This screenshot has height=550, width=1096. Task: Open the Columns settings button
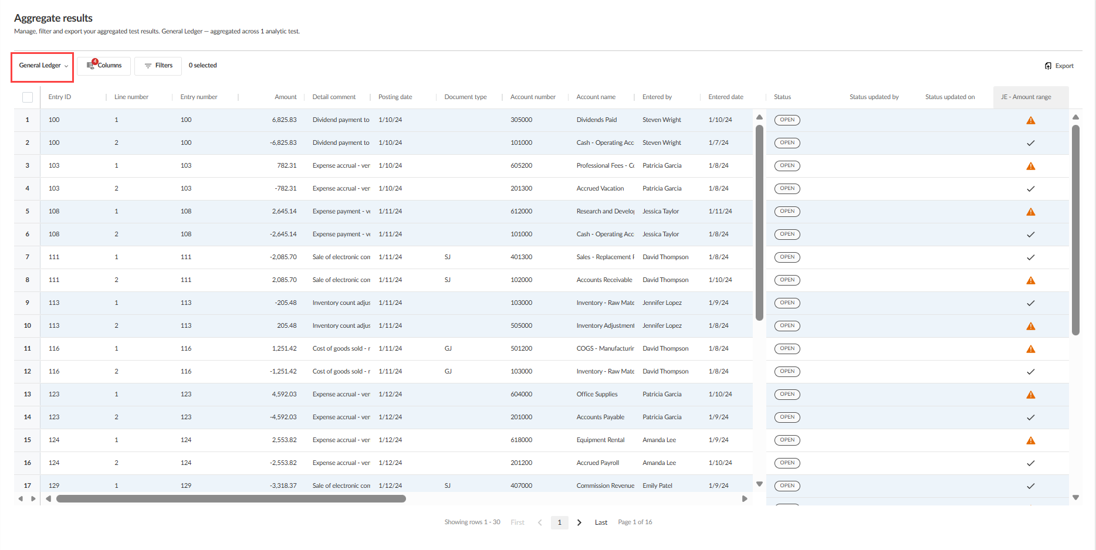pyautogui.click(x=104, y=66)
